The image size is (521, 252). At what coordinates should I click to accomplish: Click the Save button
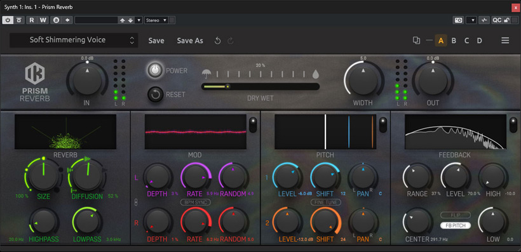pyautogui.click(x=156, y=41)
